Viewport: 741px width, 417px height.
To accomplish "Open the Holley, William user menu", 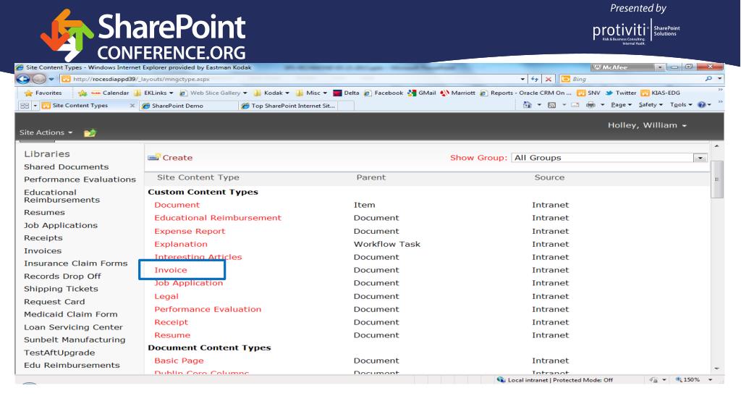I will (x=647, y=125).
